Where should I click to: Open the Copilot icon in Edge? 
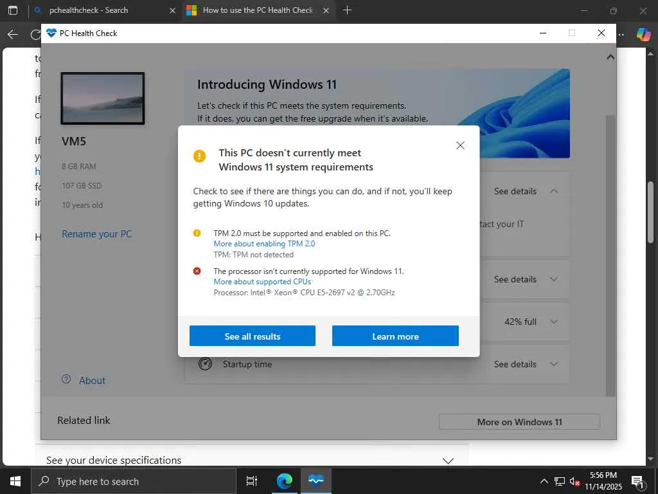pos(643,35)
